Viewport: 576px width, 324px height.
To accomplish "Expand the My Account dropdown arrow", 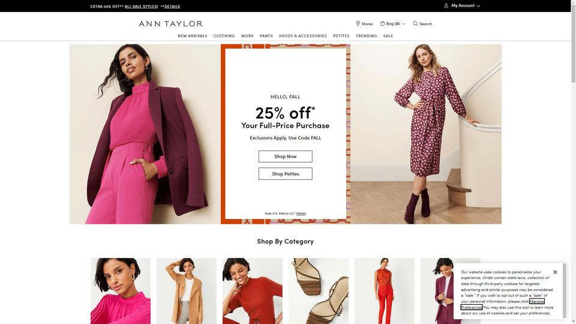I will pyautogui.click(x=478, y=6).
